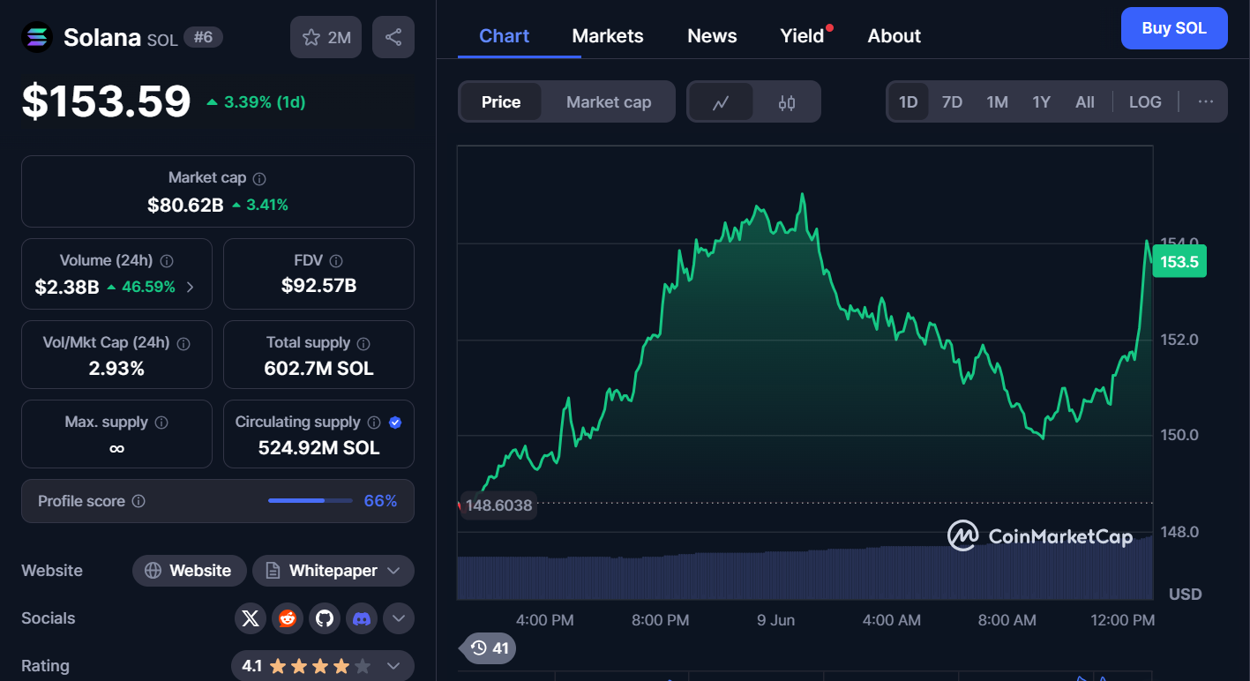Set chart range to All
This screenshot has height=681, width=1250.
pos(1085,101)
